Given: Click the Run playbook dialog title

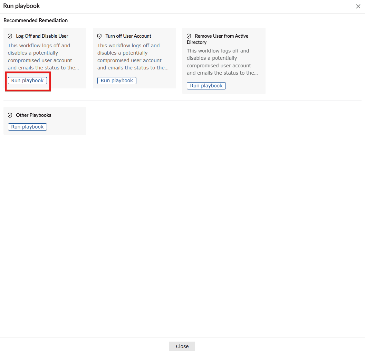Looking at the screenshot, I should click(x=21, y=6).
